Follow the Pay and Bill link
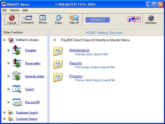165x124 pixels. [32, 102]
